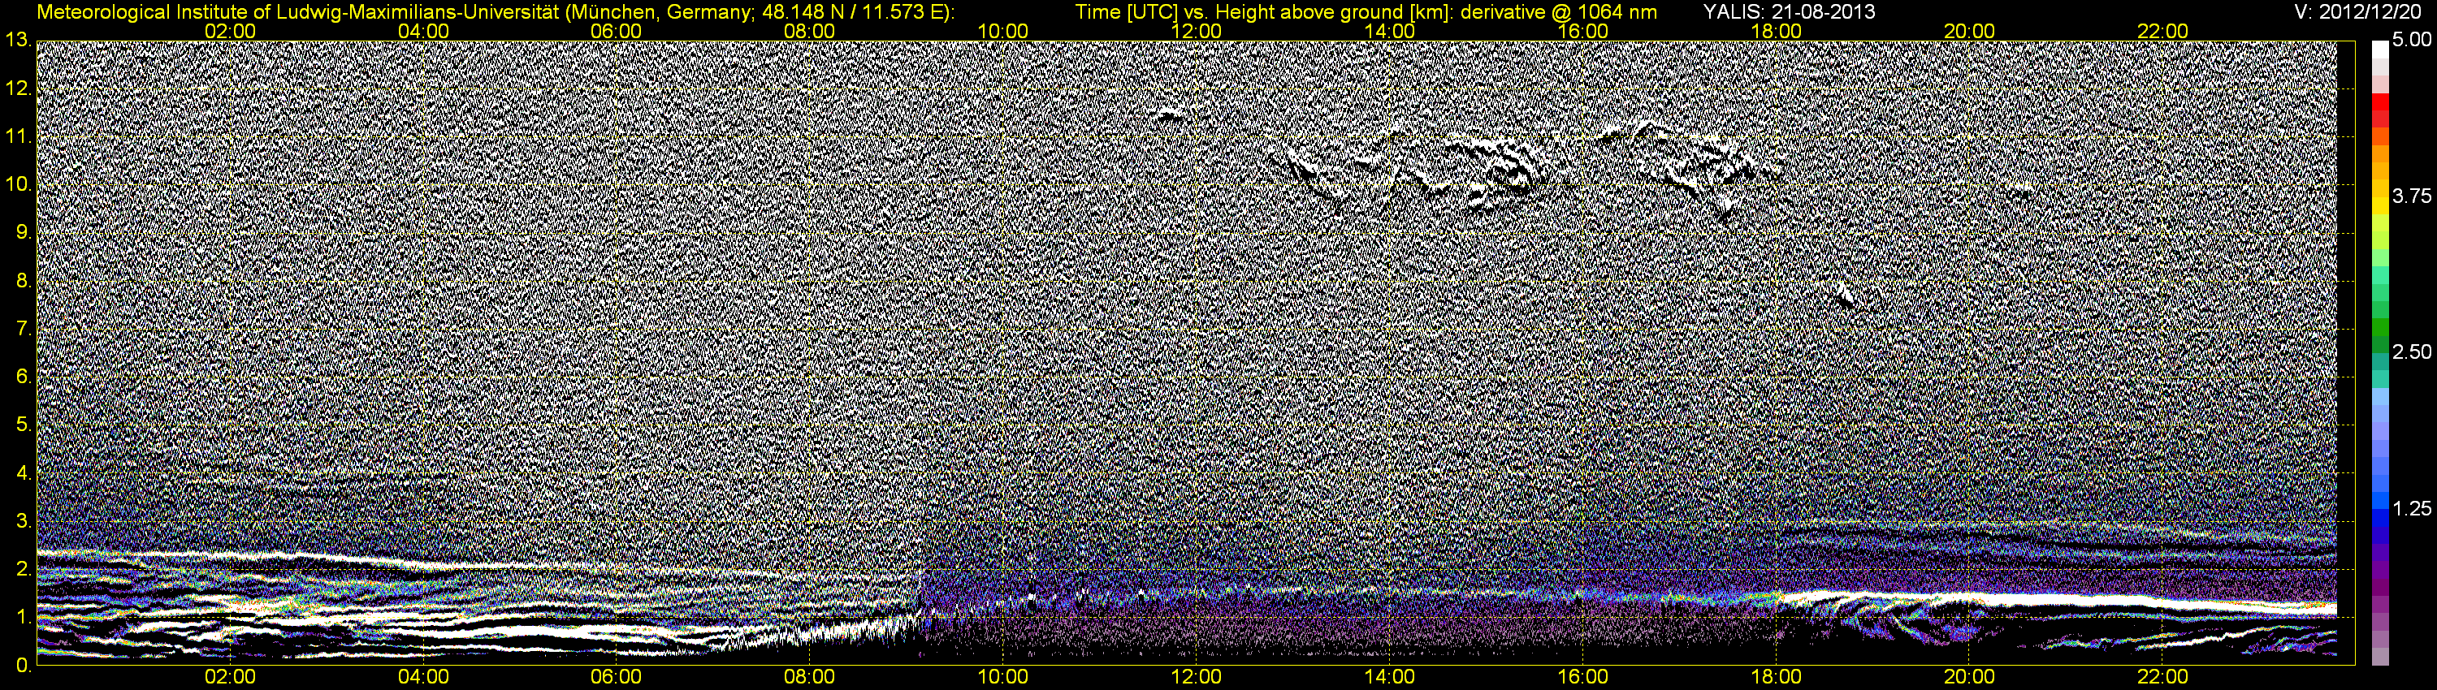The height and width of the screenshot is (690, 2437).
Task: Click the 10 km height axis label
Action: point(16,184)
